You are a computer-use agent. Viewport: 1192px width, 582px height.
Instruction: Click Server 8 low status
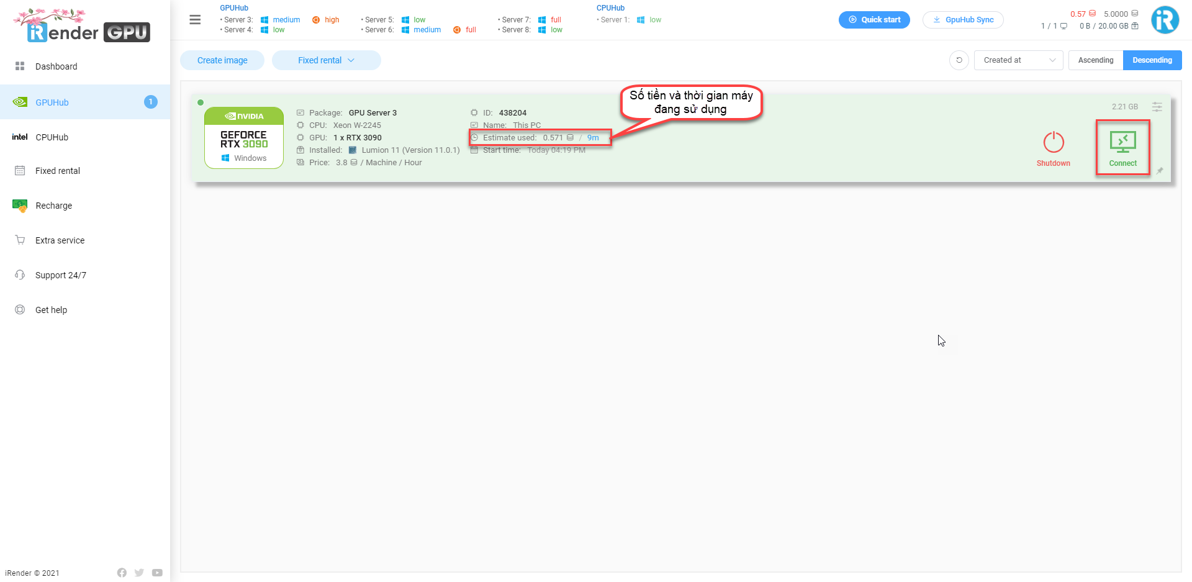(x=550, y=30)
